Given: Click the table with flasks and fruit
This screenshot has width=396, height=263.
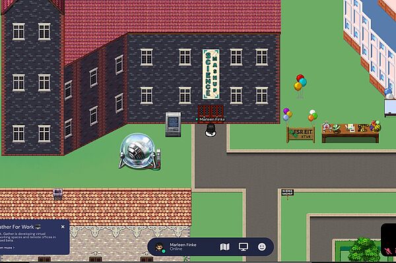Looking at the screenshot, I should coord(350,132).
